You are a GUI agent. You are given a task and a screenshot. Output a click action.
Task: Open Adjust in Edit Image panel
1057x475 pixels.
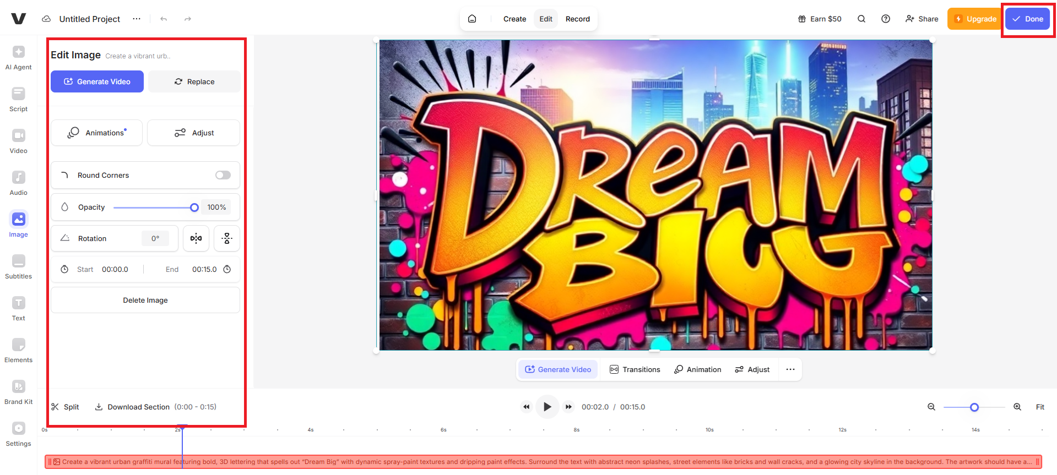click(194, 133)
